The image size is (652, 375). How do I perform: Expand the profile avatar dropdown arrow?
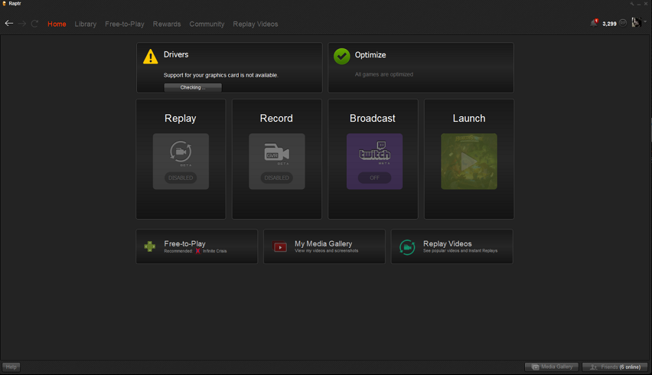[x=645, y=23]
